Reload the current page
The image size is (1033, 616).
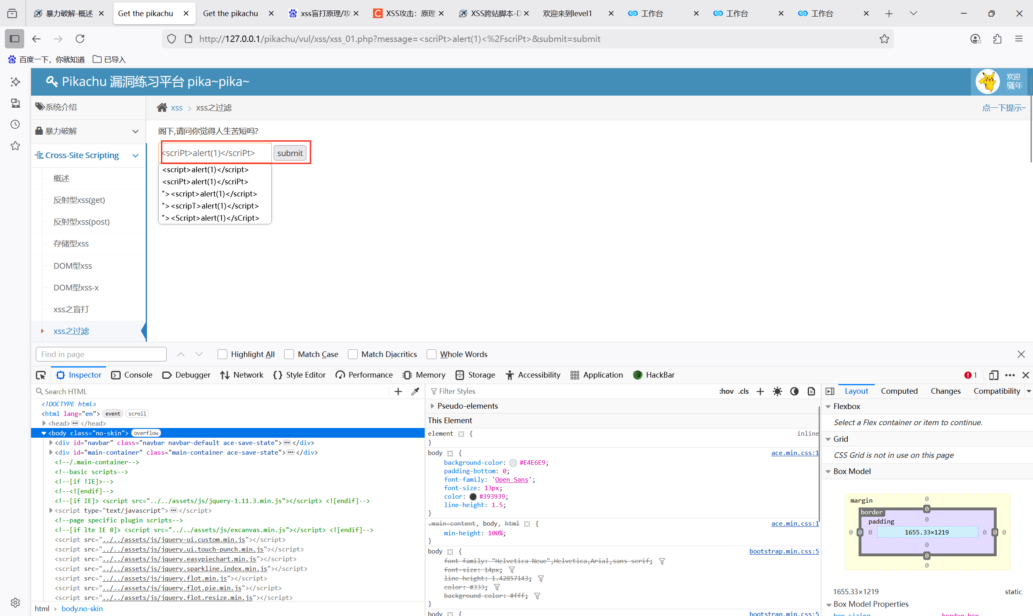coord(80,39)
